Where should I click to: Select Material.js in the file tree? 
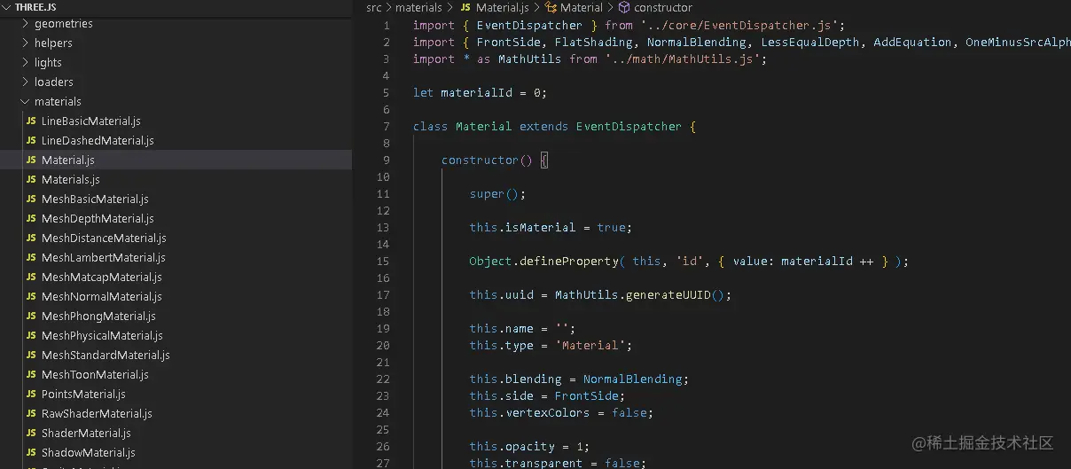pos(176,160)
